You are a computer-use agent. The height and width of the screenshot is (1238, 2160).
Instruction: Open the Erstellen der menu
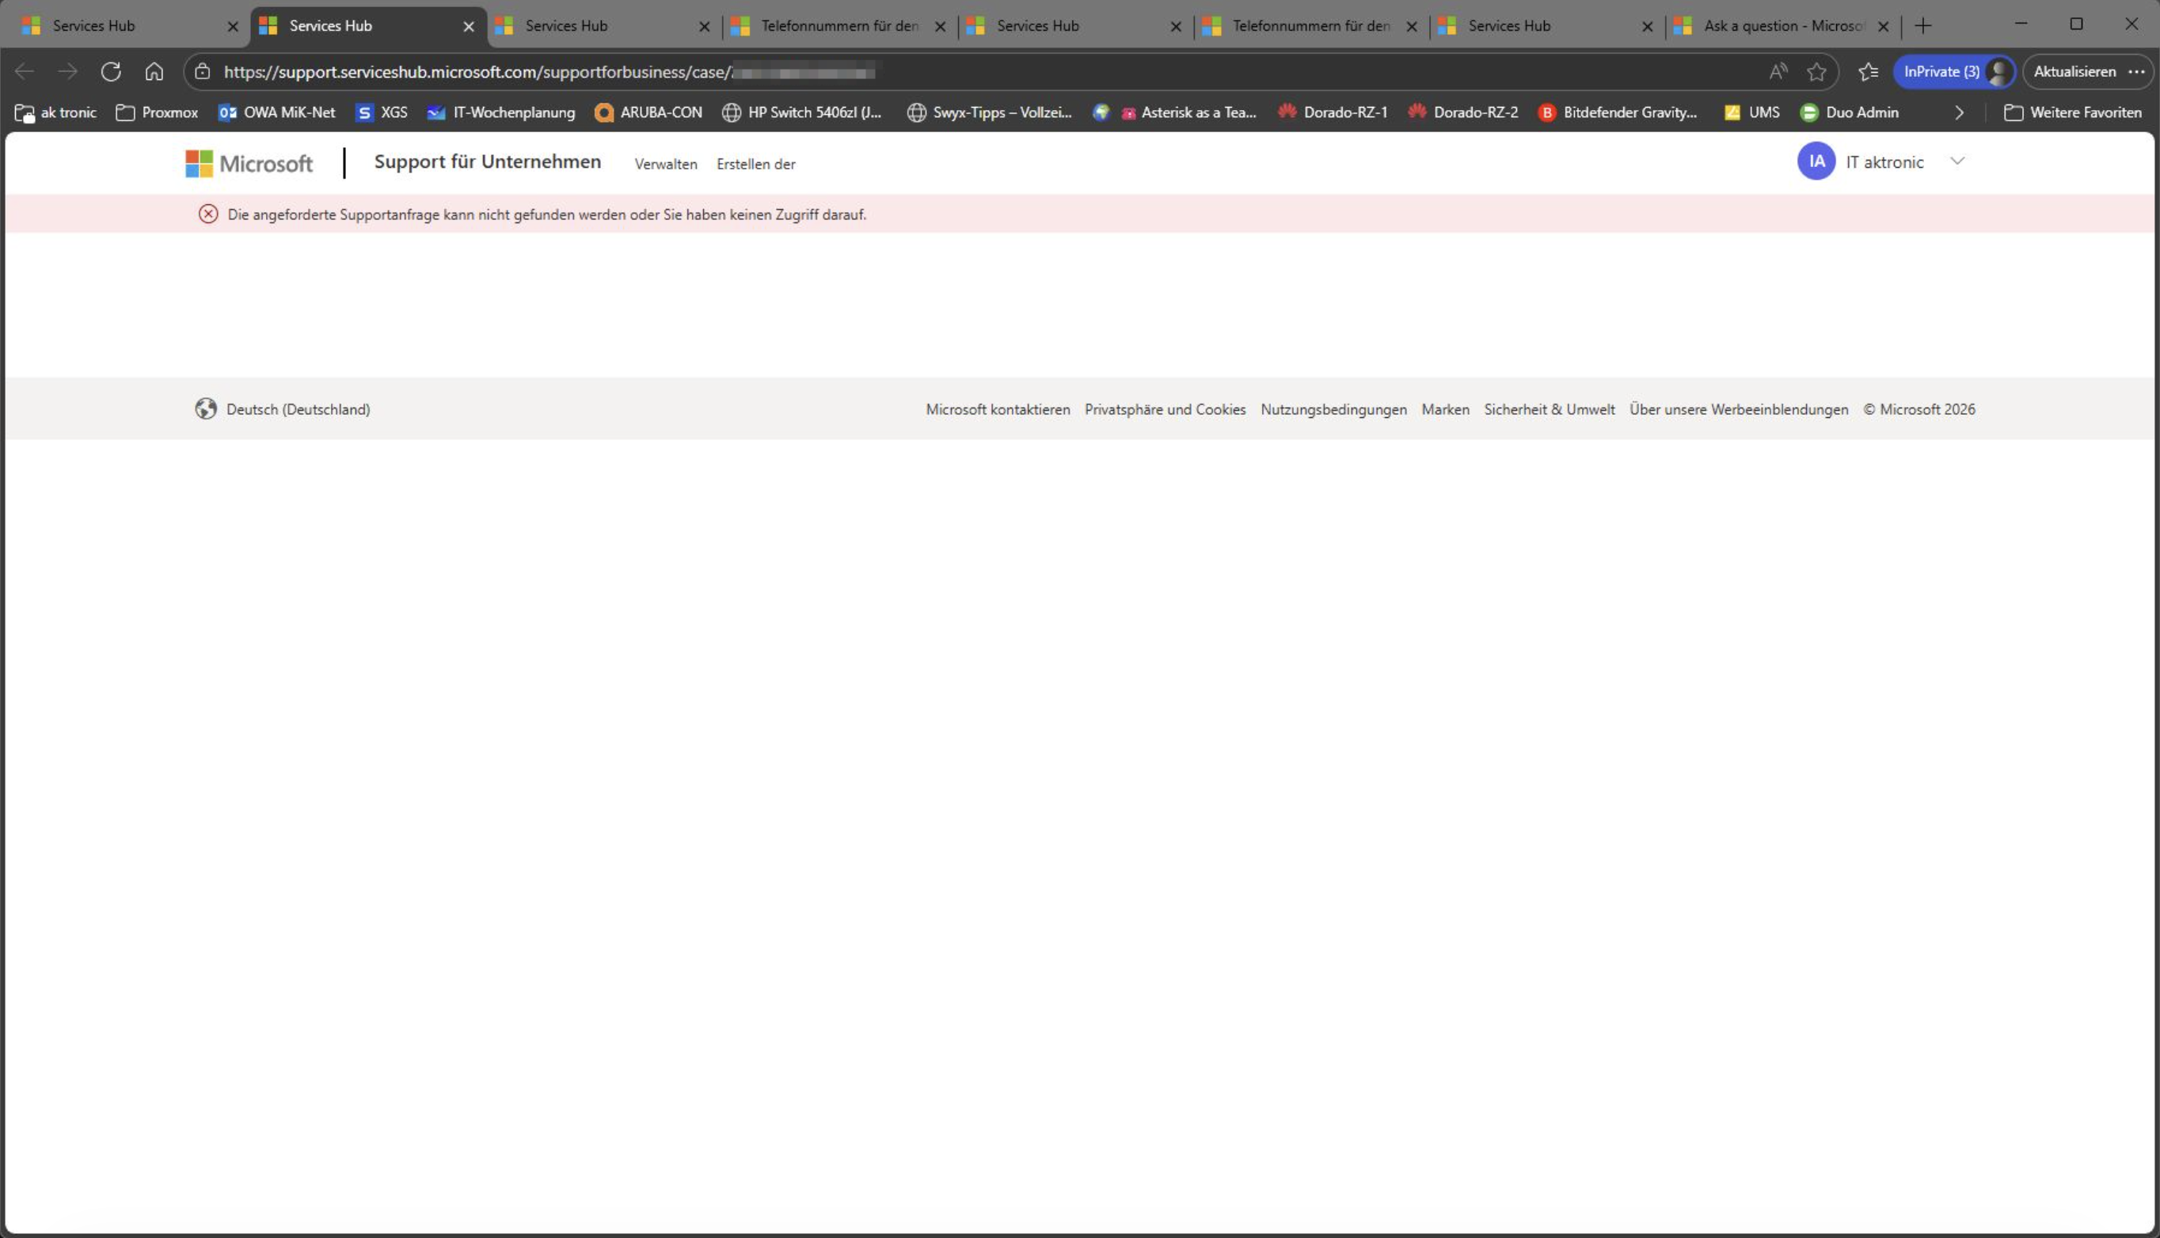tap(756, 164)
